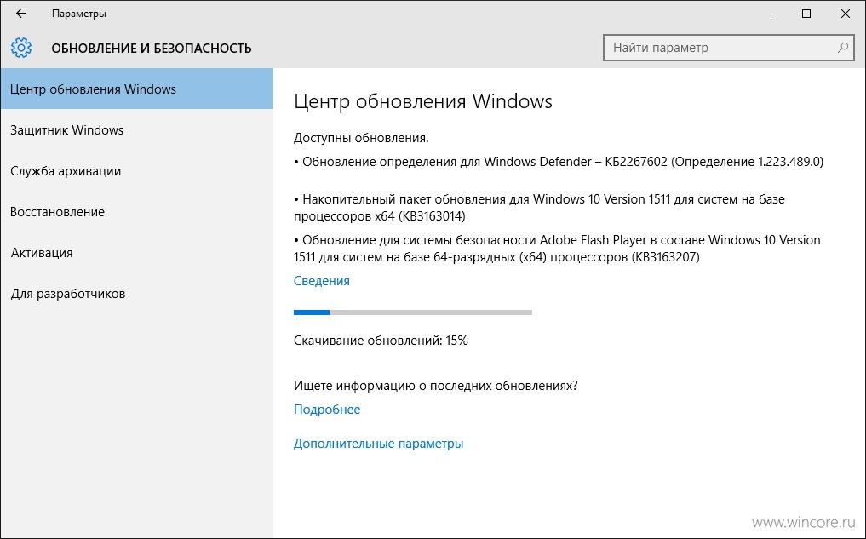Open 'Служба архивации' section
Viewport: 866px width, 539px height.
[137, 170]
